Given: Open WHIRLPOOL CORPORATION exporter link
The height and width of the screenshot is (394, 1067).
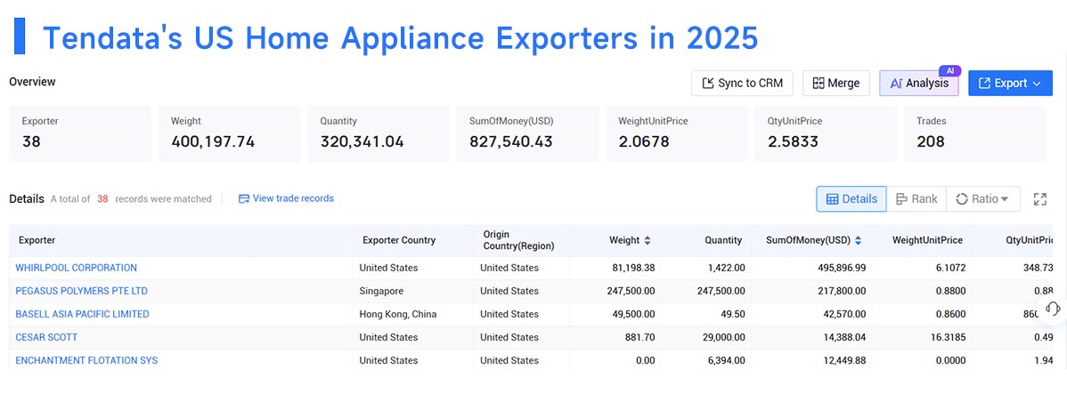Looking at the screenshot, I should tap(77, 268).
